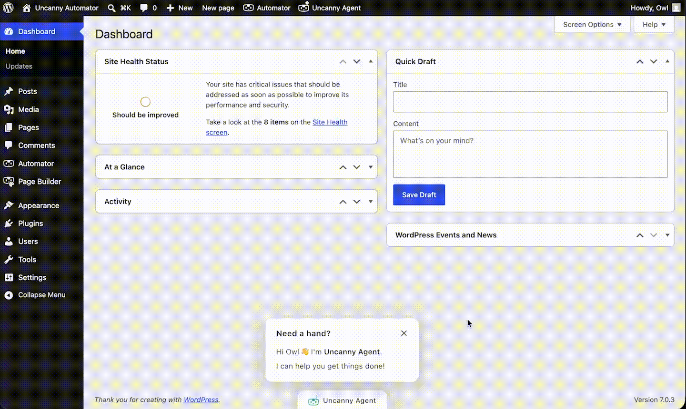Move At a Glance panel up
This screenshot has width=686, height=409.
343,167
